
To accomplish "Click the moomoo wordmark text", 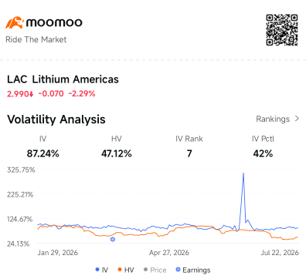I will pos(54,22).
